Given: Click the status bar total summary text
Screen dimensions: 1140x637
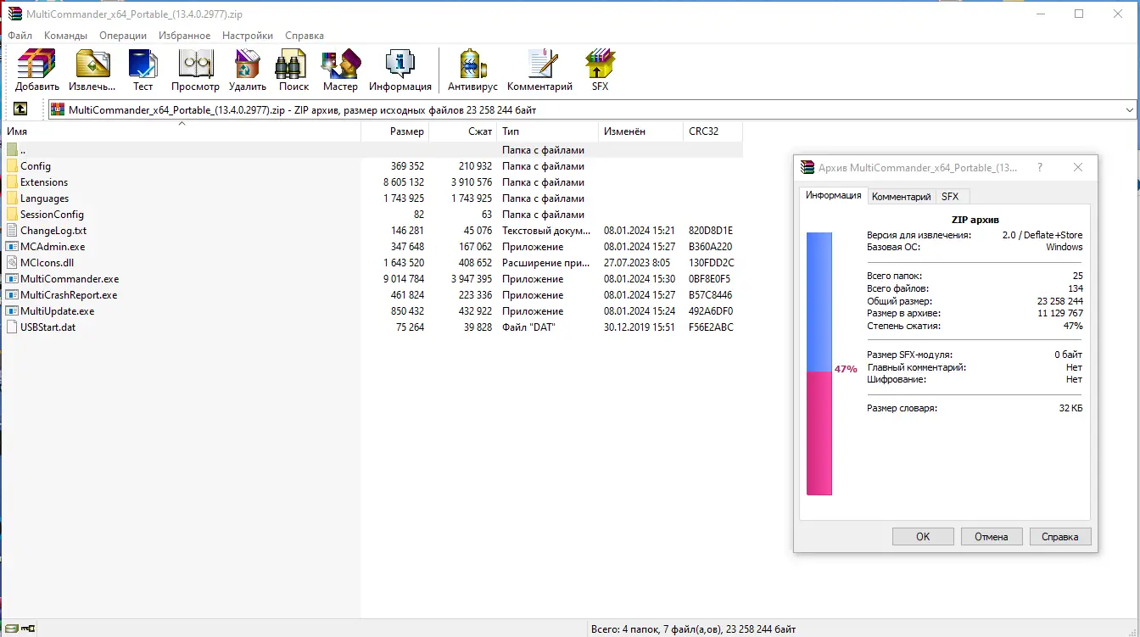Looking at the screenshot, I should (x=694, y=629).
